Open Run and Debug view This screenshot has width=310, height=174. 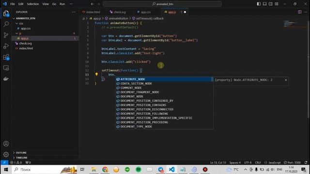coord(6,46)
